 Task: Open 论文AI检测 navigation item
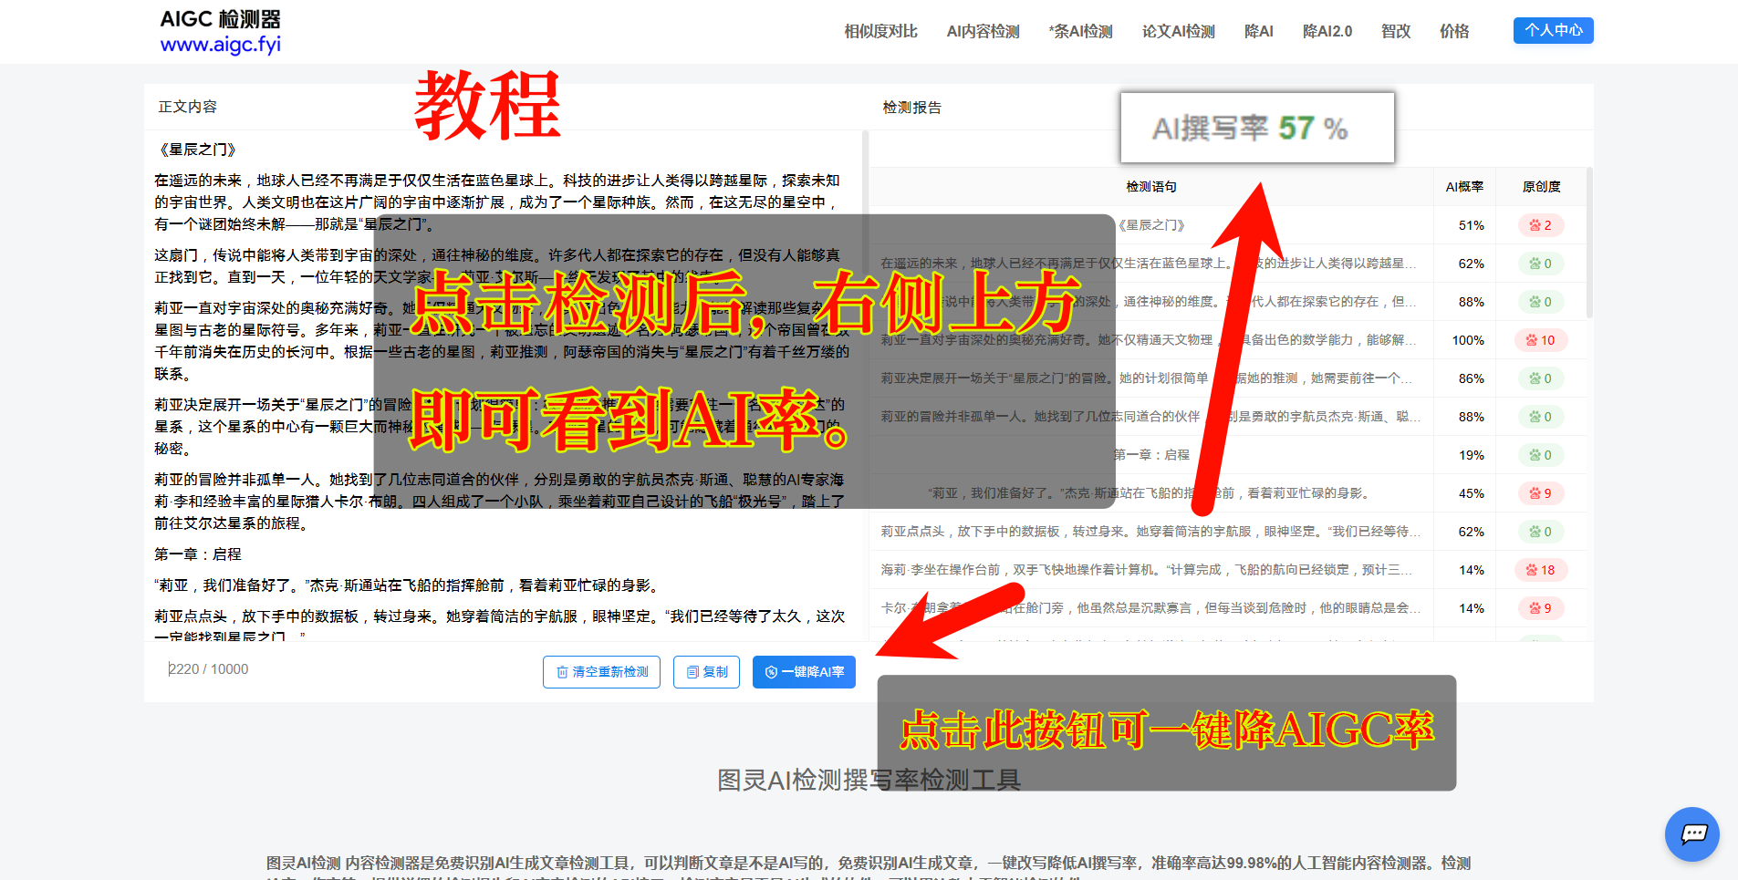(1178, 31)
